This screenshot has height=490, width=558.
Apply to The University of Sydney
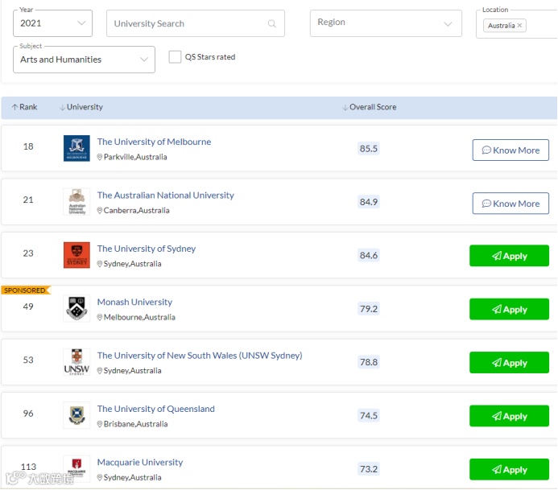(x=509, y=256)
